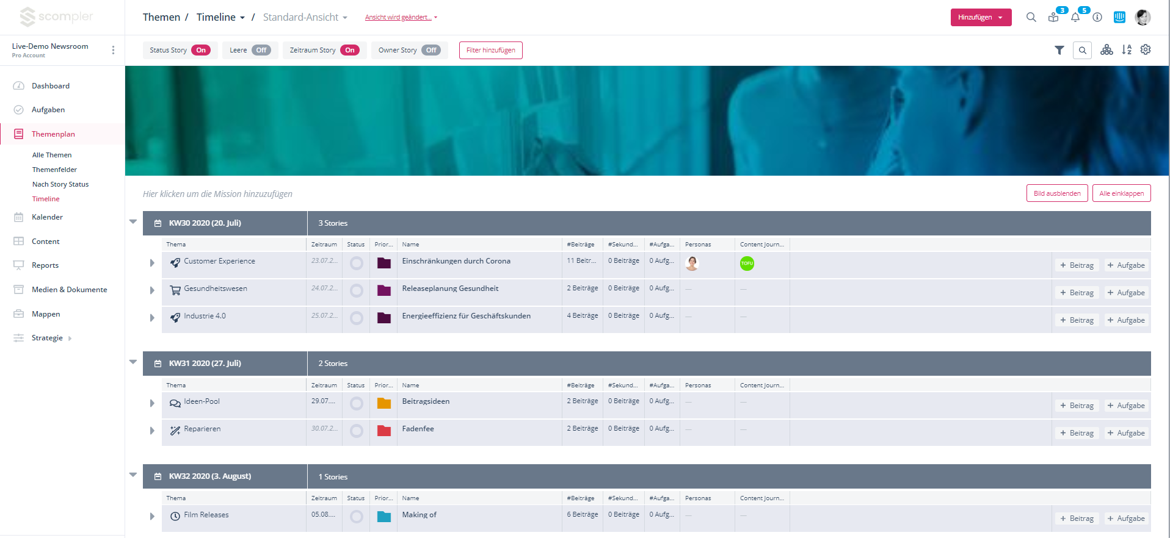
Task: Click the A-Z sort icon
Action: [x=1127, y=50]
